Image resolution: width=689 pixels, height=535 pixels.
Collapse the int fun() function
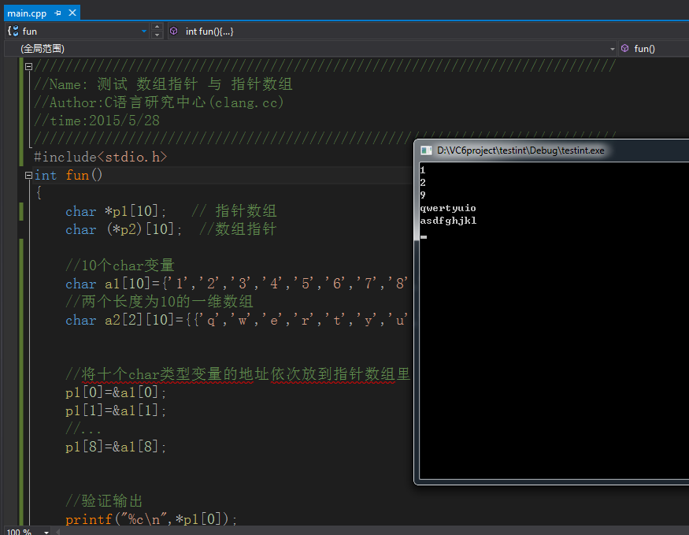(29, 176)
